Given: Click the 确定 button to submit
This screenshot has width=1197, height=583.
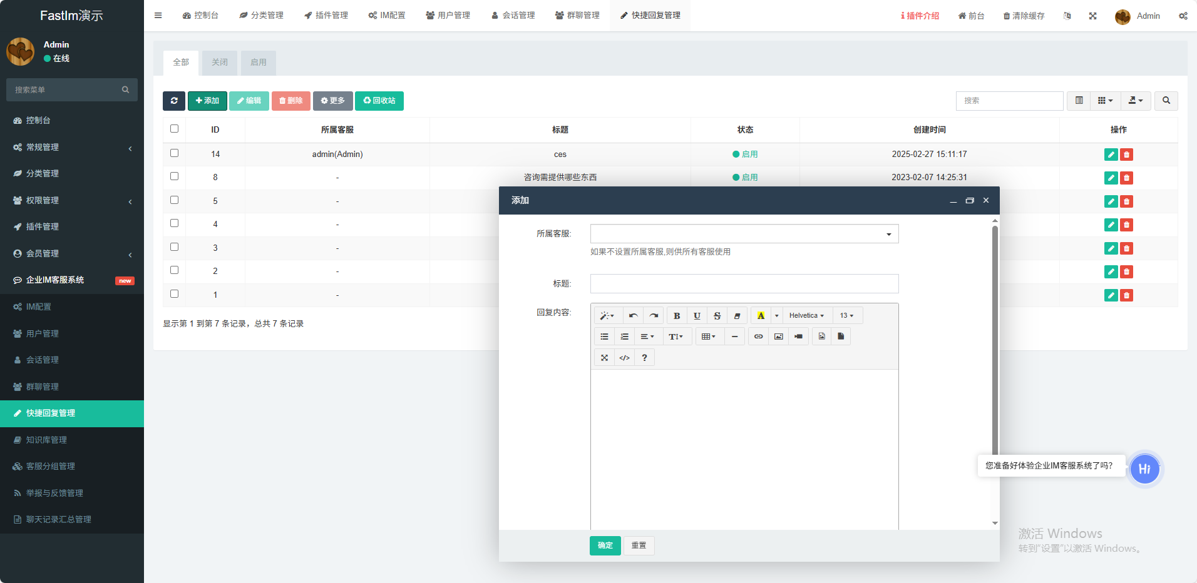Looking at the screenshot, I should click(x=605, y=545).
